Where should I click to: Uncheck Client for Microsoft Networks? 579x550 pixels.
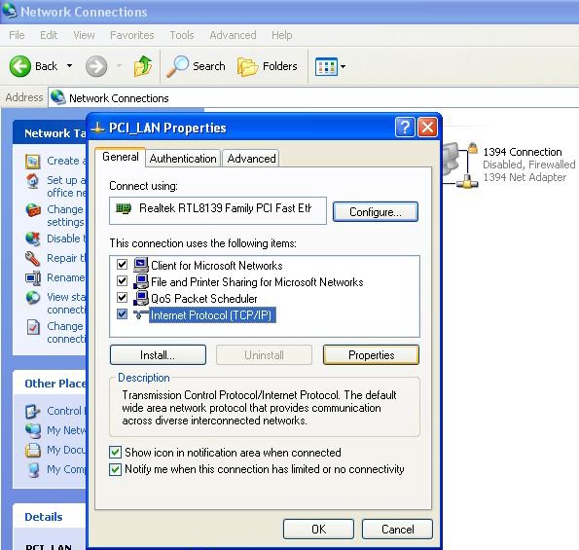click(122, 265)
